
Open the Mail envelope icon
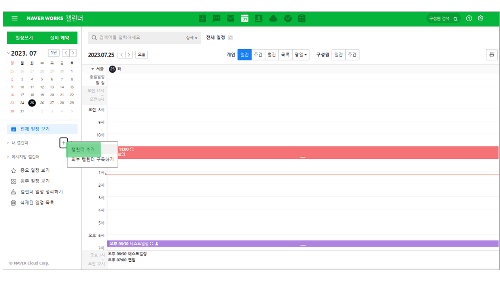[x=231, y=19]
